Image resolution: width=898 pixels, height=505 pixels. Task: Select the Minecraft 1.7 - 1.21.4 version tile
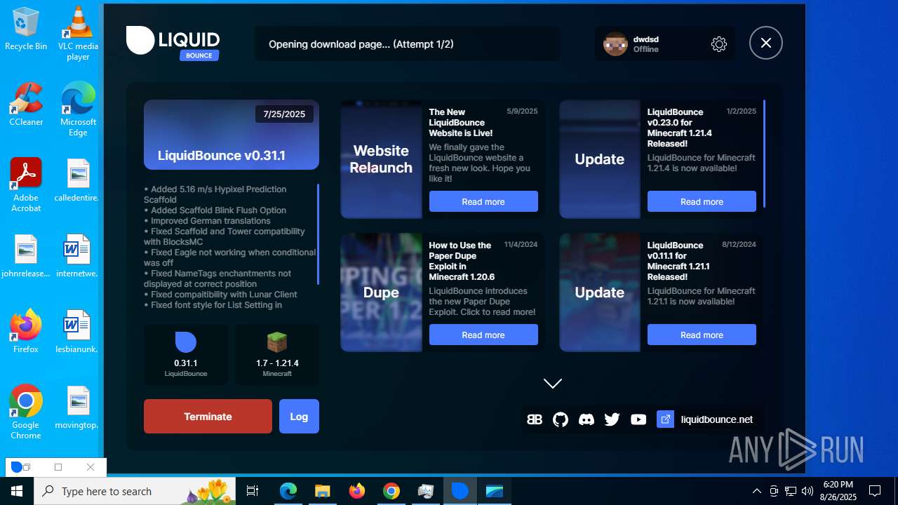pyautogui.click(x=277, y=355)
